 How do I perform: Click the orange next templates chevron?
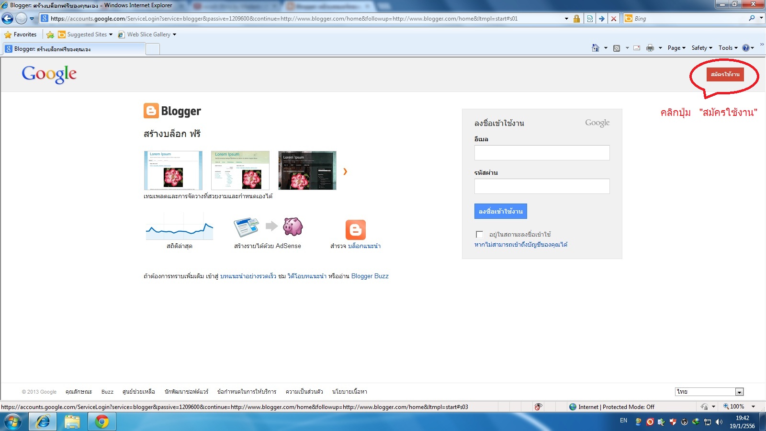click(x=345, y=171)
